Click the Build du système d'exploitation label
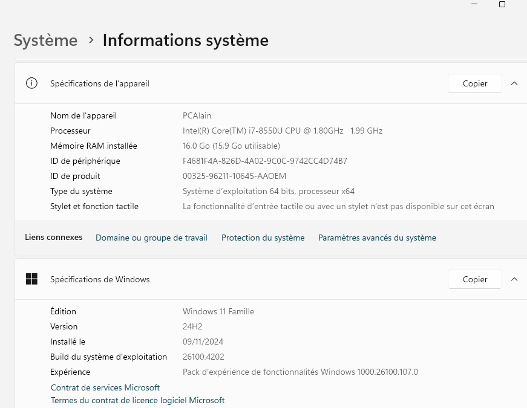This screenshot has height=408, width=527. pos(108,357)
